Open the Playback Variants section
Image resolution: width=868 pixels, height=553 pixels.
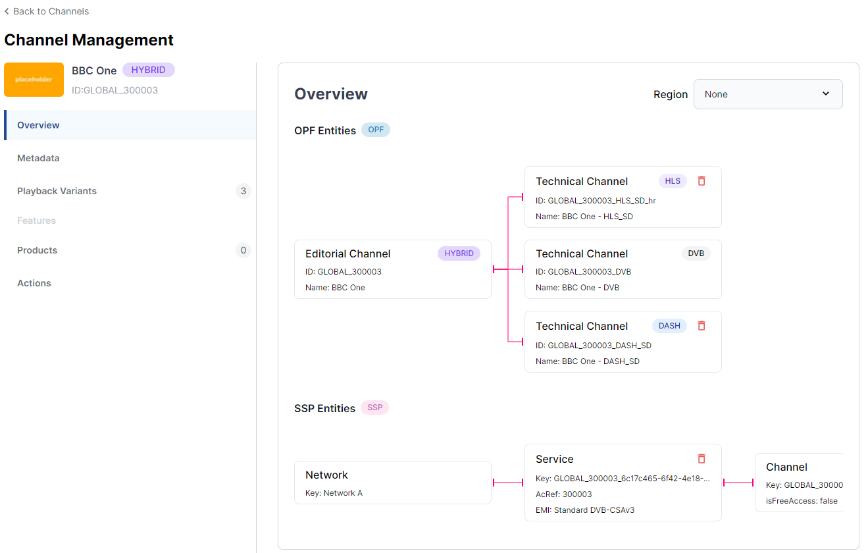57,191
